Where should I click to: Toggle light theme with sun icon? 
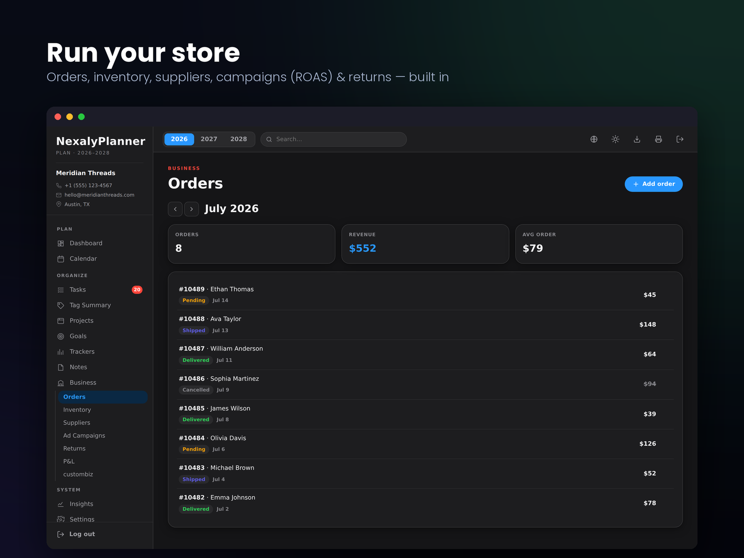click(x=615, y=139)
